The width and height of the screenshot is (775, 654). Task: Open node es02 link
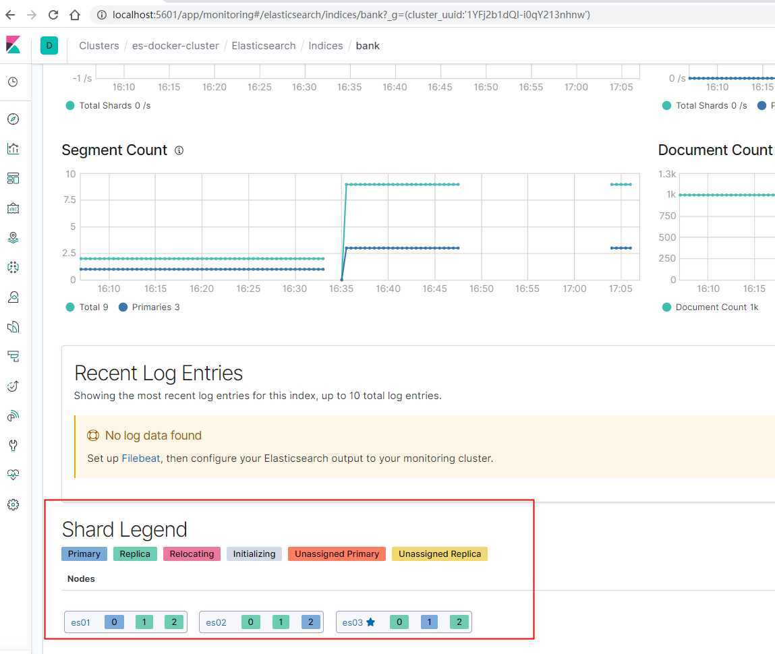216,622
